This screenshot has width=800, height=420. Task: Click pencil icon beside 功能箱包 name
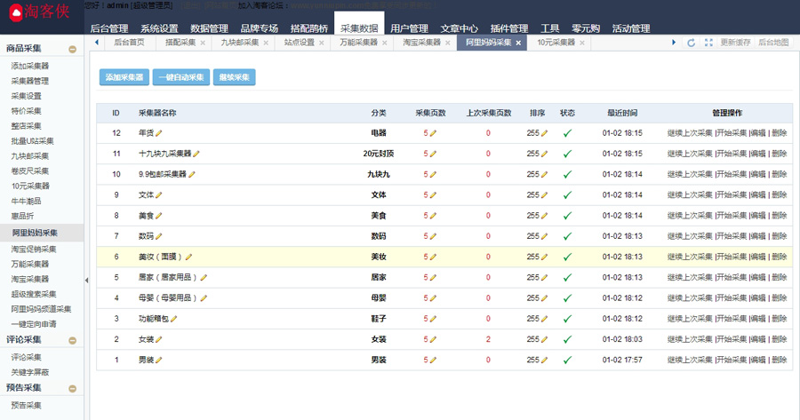174,319
